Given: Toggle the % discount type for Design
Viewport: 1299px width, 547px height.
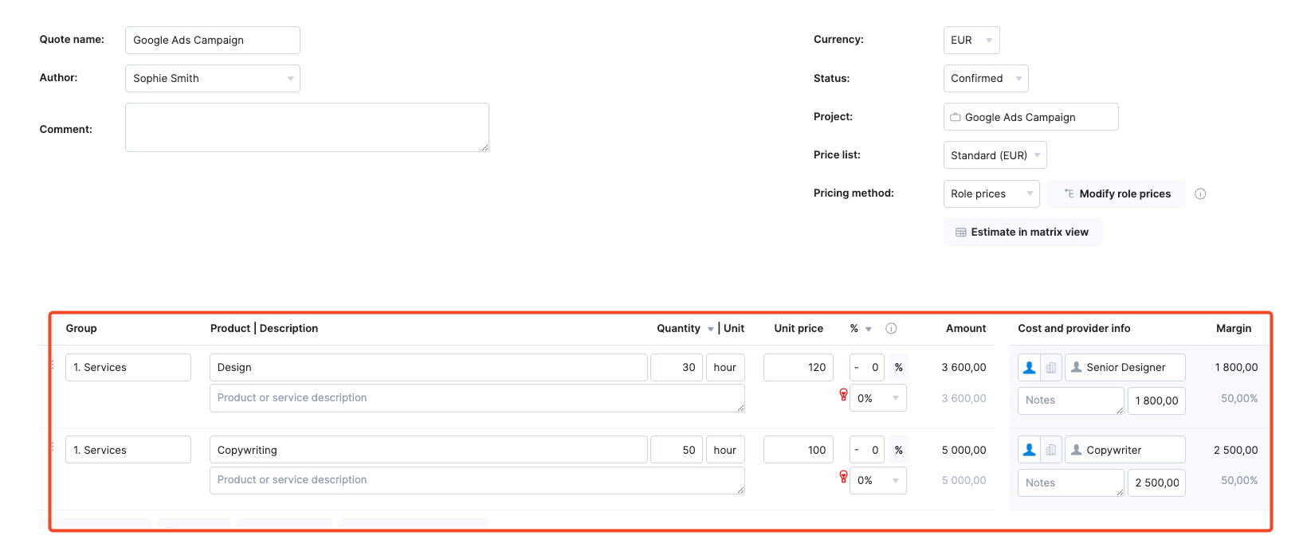Looking at the screenshot, I should click(898, 367).
